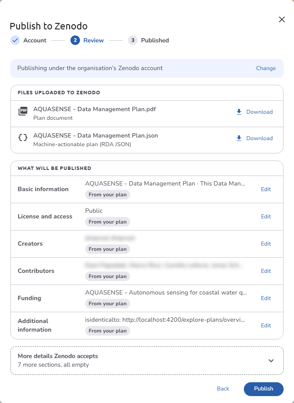Expand More details Zenodo accepts chevron
Viewport: 294px width, 403px height.
click(271, 361)
